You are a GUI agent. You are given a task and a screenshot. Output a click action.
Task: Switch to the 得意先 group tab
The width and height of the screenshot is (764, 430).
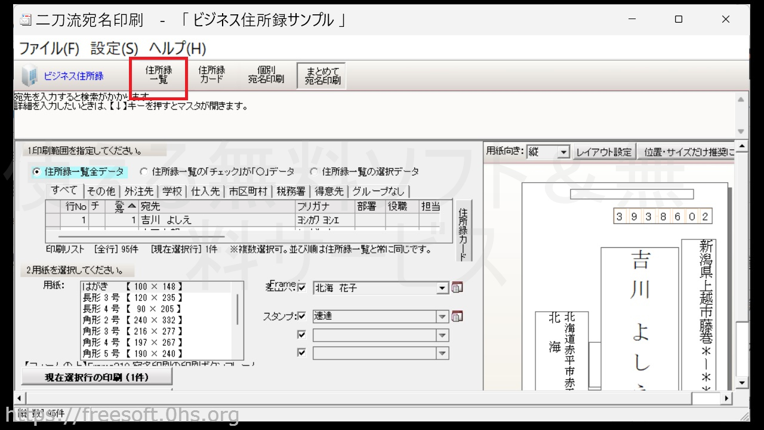[x=329, y=191]
